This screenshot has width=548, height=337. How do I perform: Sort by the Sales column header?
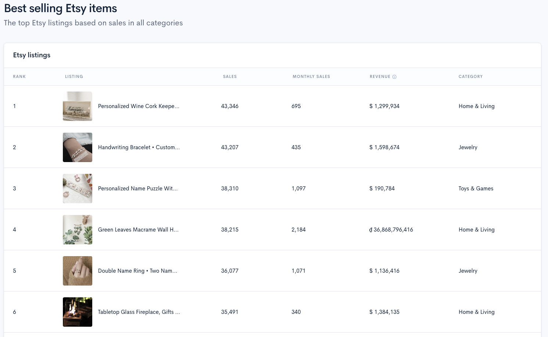click(x=230, y=77)
